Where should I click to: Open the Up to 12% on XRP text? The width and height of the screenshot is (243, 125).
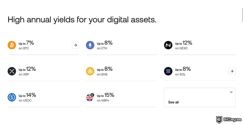[x=27, y=71]
